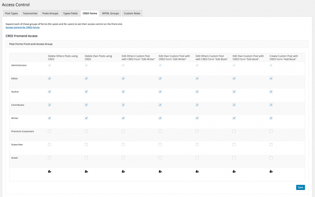Check Guest Create Custom Post "Add Book"
Screen dimensions: 315x197
tap(271, 158)
